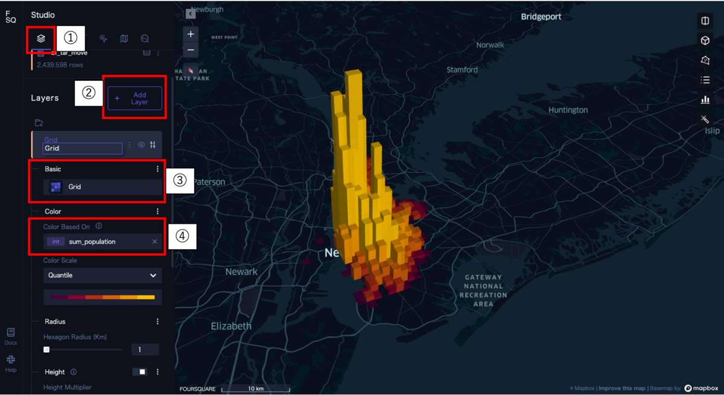Open the Interactions panel icon
The width and height of the screenshot is (724, 395).
click(x=103, y=38)
